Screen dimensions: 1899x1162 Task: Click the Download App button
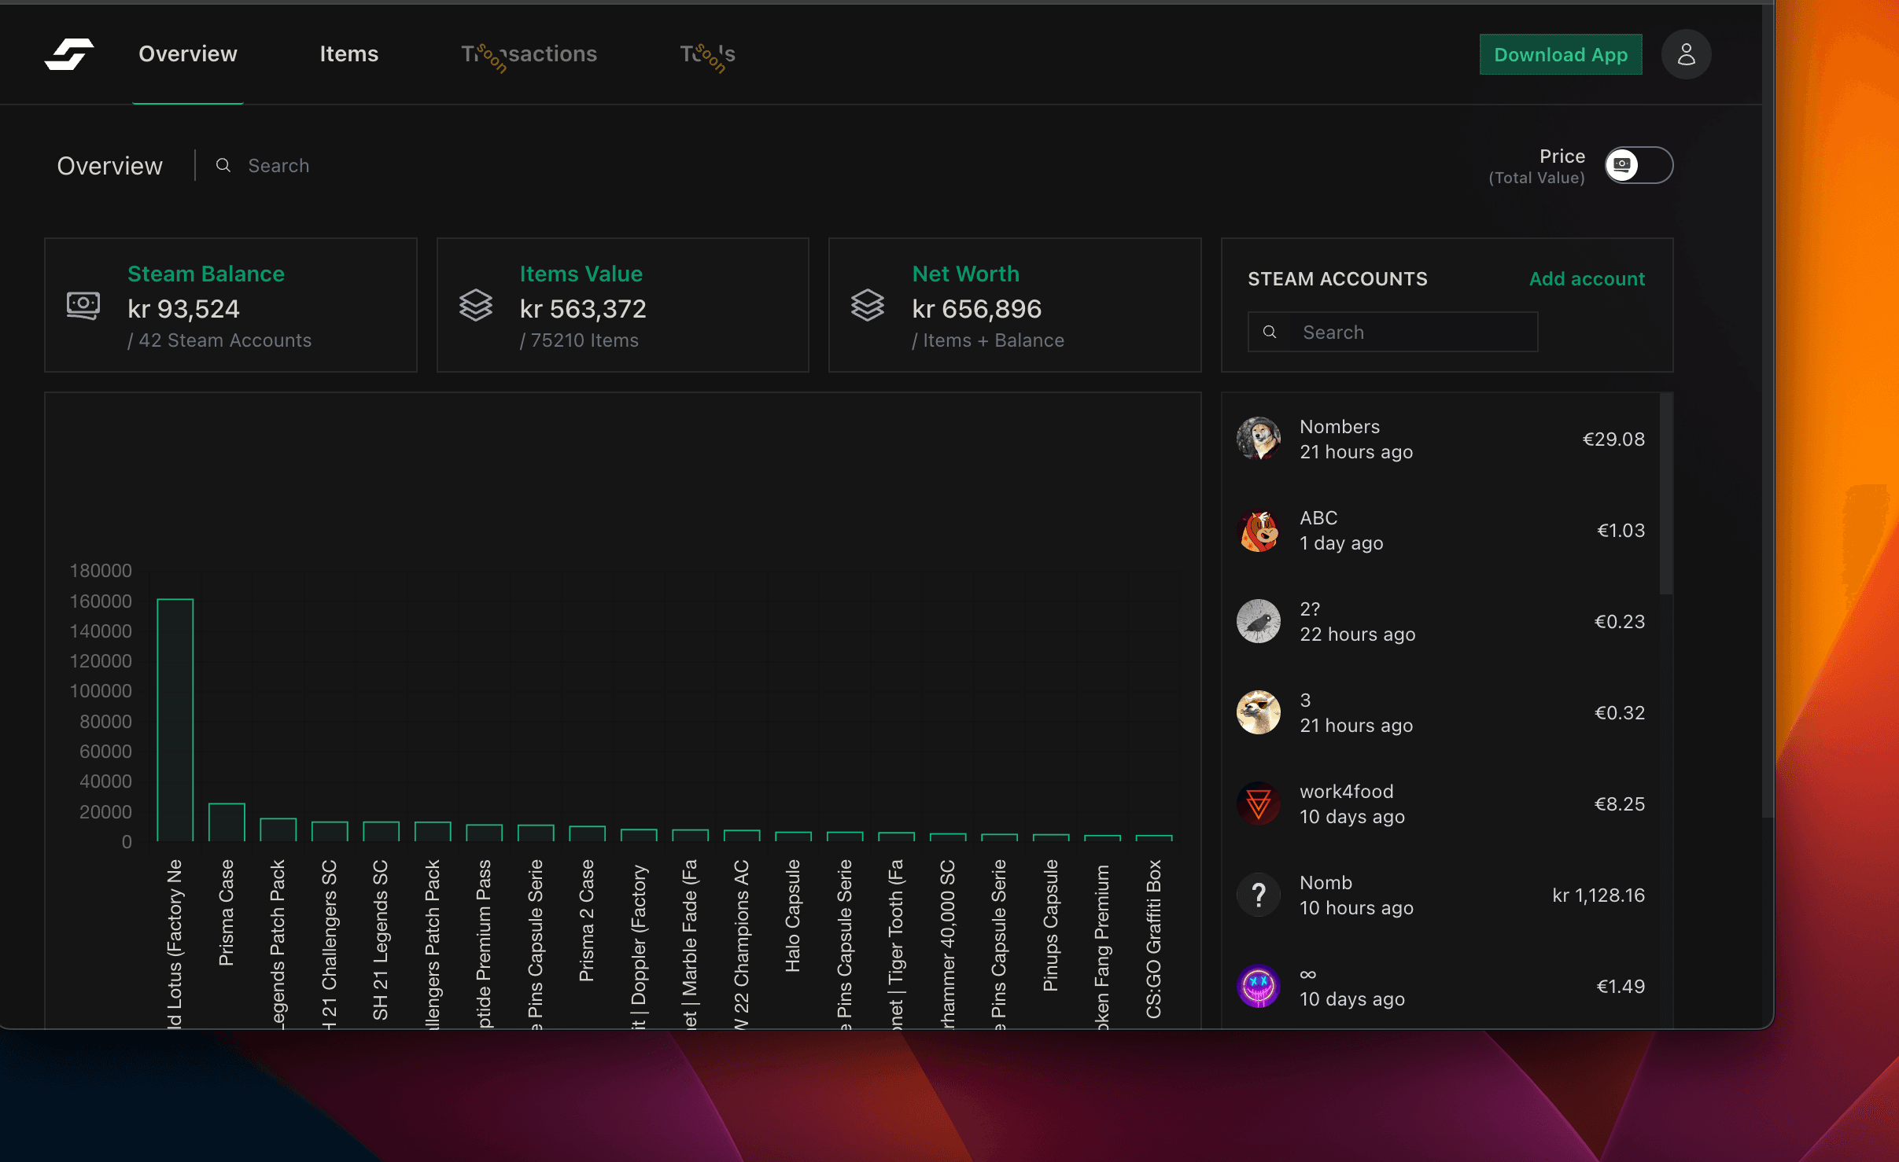click(x=1561, y=54)
